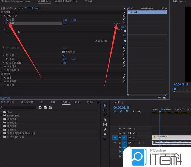The height and width of the screenshot is (167, 191).
Task: Toggle the 缩放 stopwatch animation icon
Action: tap(7, 24)
